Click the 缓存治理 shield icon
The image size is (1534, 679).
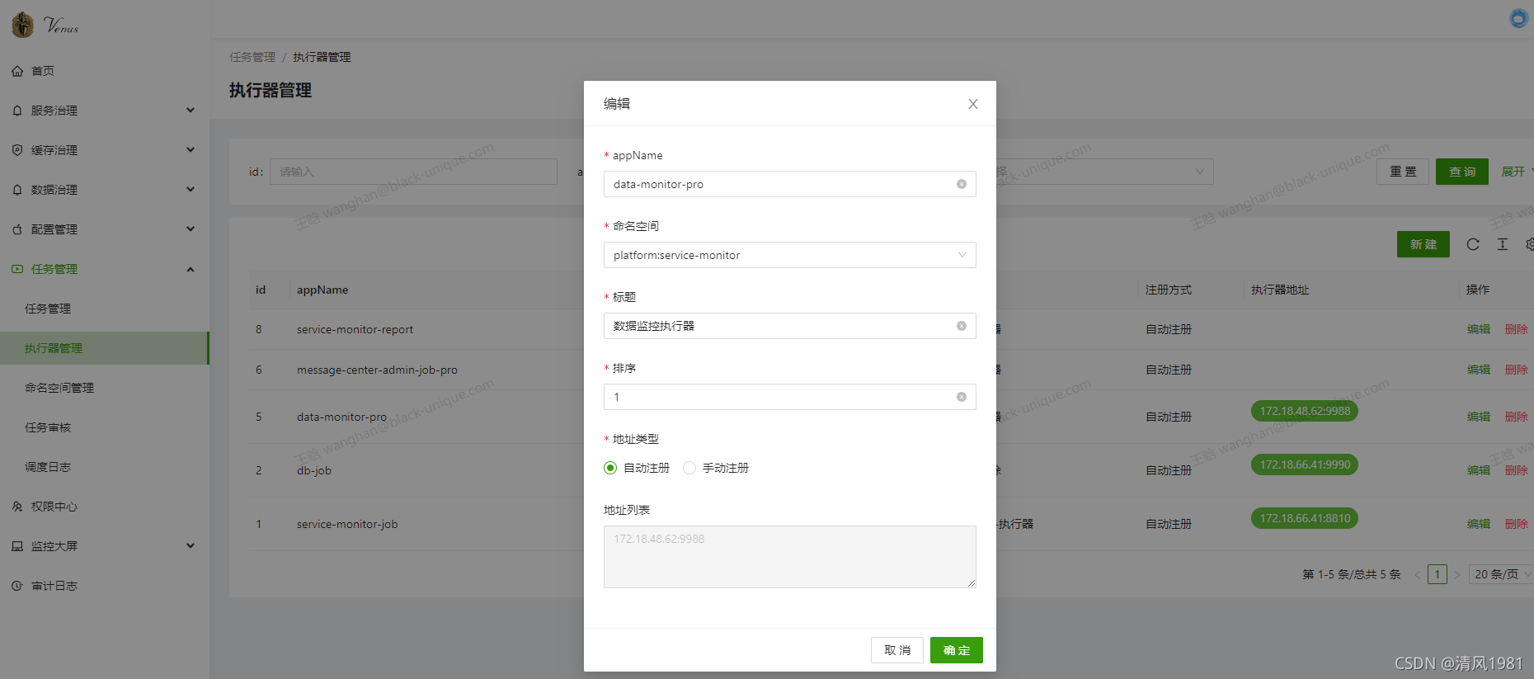click(17, 150)
